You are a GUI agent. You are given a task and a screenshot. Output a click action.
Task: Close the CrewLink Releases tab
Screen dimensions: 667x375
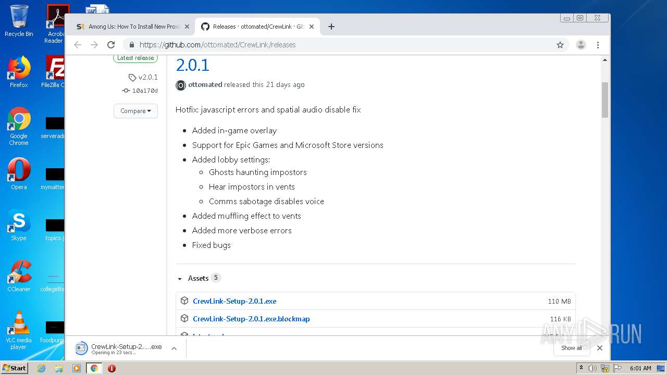[x=312, y=27]
